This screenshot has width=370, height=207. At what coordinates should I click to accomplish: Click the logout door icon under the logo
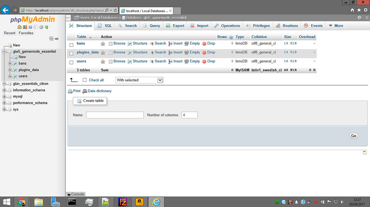[25, 27]
